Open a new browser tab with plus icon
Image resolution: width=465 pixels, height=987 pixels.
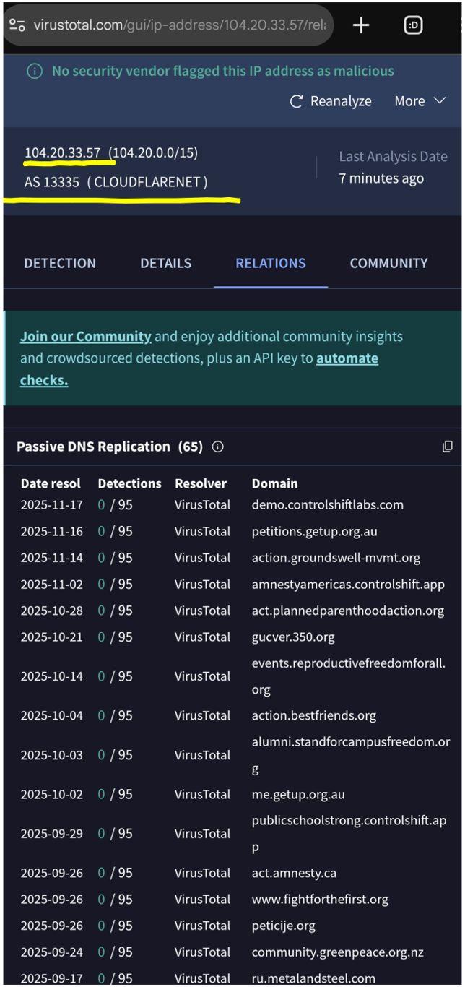(361, 25)
